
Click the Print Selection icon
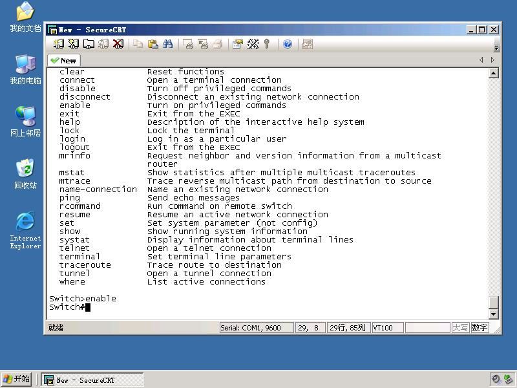coord(203,44)
